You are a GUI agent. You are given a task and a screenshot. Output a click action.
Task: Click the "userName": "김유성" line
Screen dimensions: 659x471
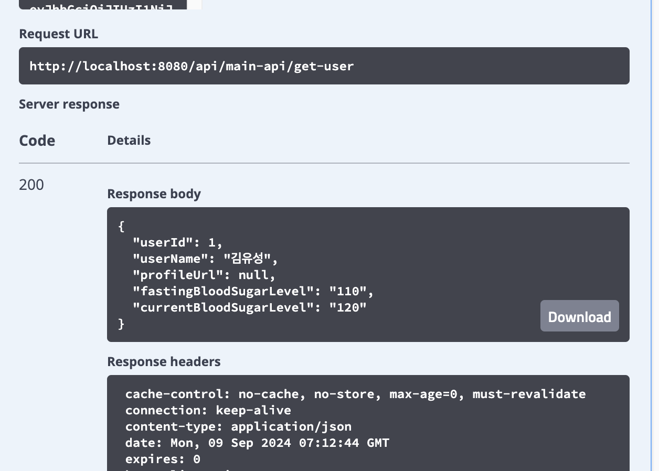click(205, 259)
